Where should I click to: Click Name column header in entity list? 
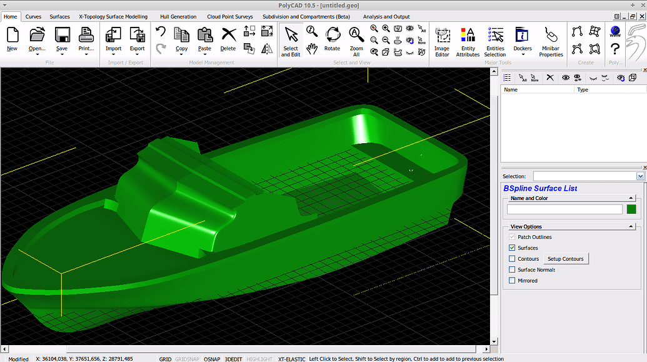537,89
